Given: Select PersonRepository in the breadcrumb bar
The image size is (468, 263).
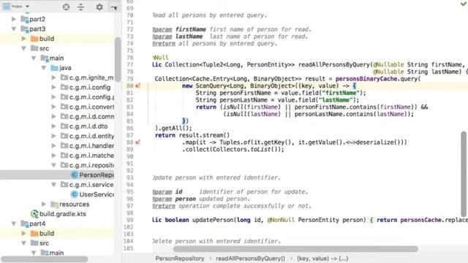Looking at the screenshot, I should [x=180, y=259].
